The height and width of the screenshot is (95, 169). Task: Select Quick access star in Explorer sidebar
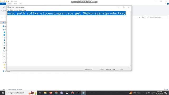pos(3,23)
